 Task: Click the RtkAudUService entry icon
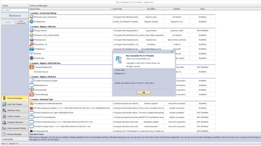coord(31,85)
